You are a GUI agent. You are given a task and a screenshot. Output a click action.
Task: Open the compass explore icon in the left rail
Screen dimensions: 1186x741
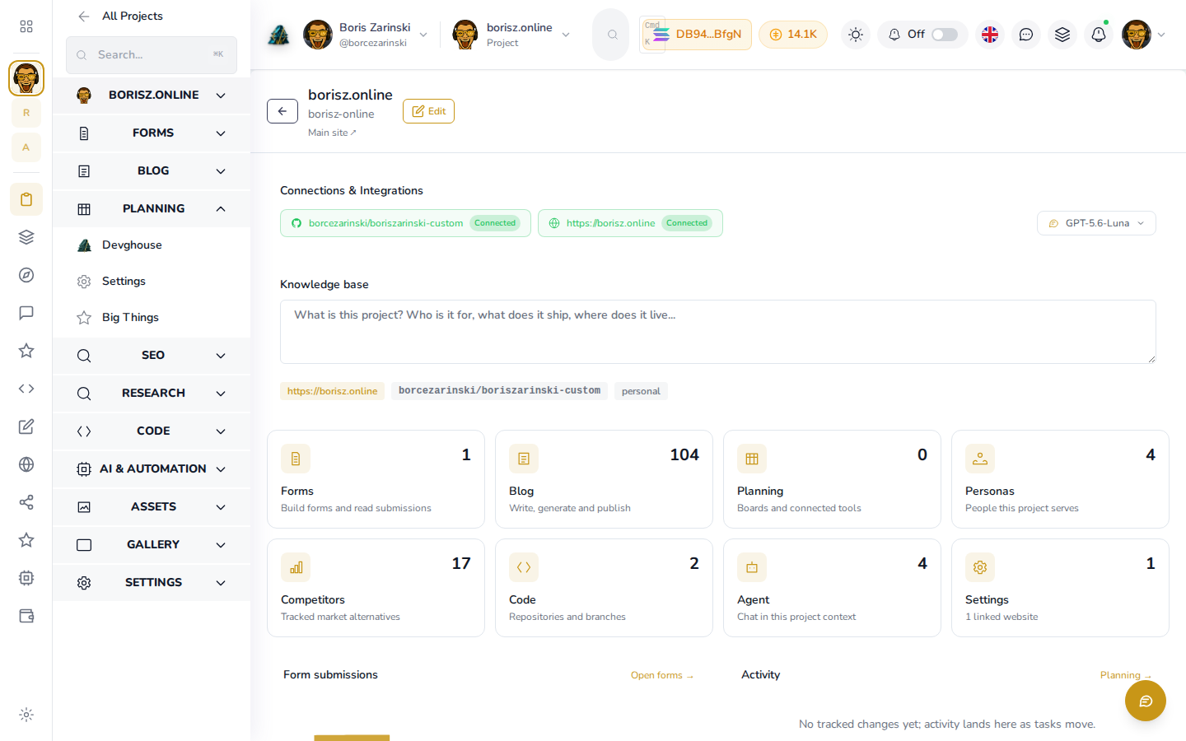(26, 275)
